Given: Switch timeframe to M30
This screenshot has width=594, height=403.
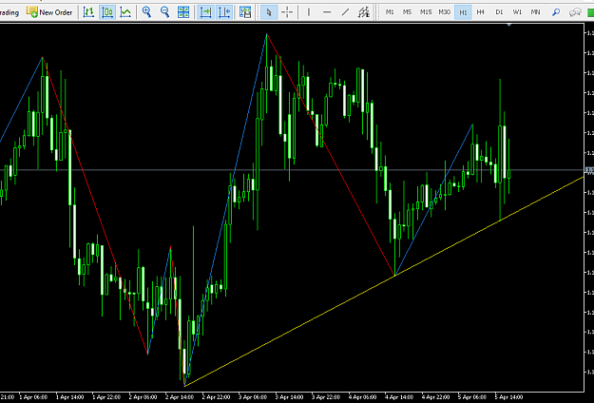Looking at the screenshot, I should (444, 12).
